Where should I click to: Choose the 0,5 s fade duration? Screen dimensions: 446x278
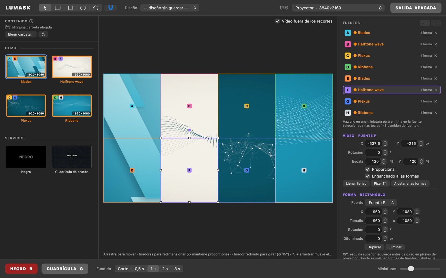[x=139, y=269]
